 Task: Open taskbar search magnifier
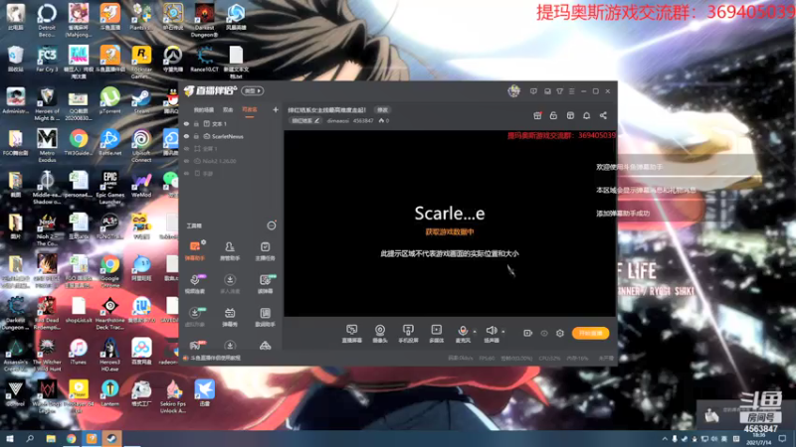(30, 439)
